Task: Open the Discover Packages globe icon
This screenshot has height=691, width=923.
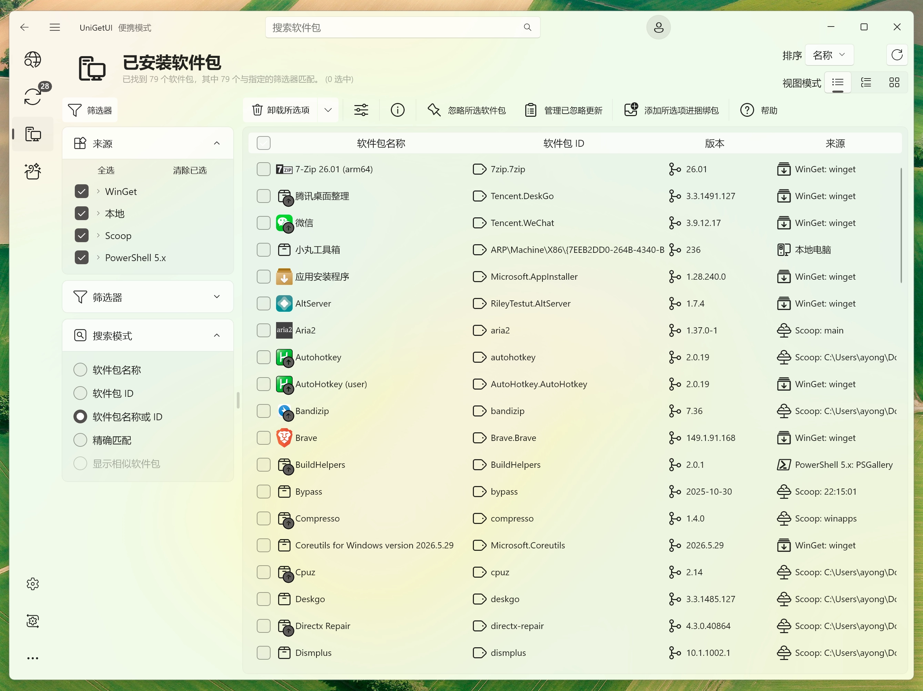Action: (x=32, y=60)
